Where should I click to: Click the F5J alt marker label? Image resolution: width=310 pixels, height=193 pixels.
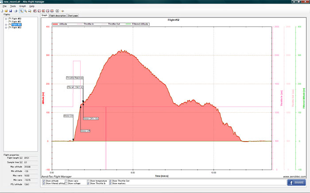tap(75, 87)
